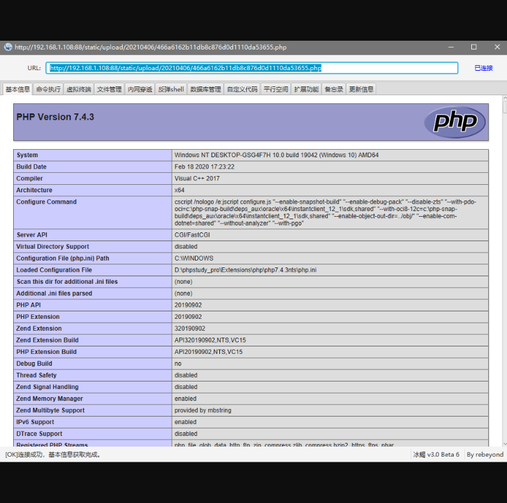This screenshot has height=503, width=507.
Task: Open the 更新信息 tab
Action: pos(361,90)
